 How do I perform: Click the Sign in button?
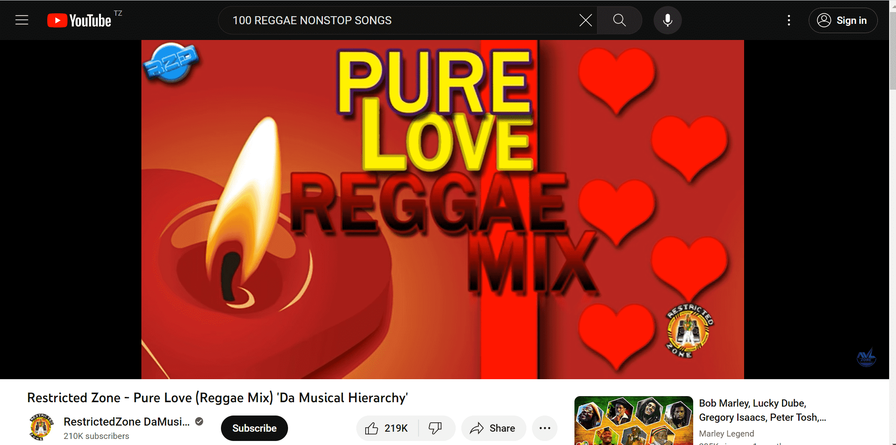pyautogui.click(x=843, y=20)
